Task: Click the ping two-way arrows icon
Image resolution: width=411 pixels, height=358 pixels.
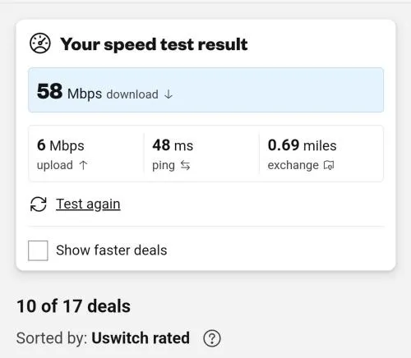Action: coord(185,165)
